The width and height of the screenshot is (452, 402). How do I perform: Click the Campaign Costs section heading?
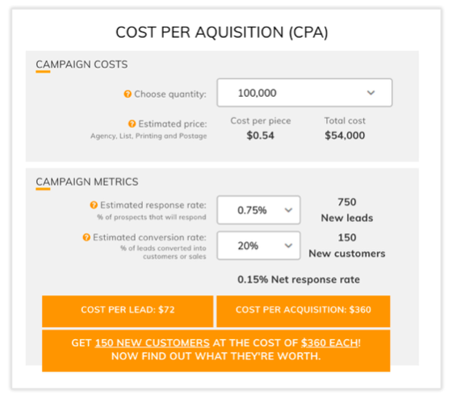[82, 65]
